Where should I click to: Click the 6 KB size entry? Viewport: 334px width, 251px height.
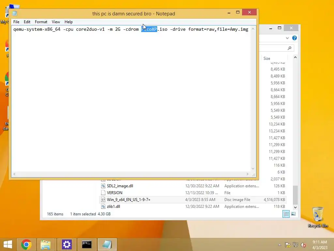point(281,172)
